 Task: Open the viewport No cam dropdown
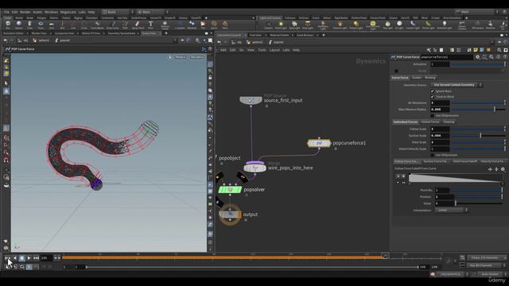pyautogui.click(x=197, y=57)
